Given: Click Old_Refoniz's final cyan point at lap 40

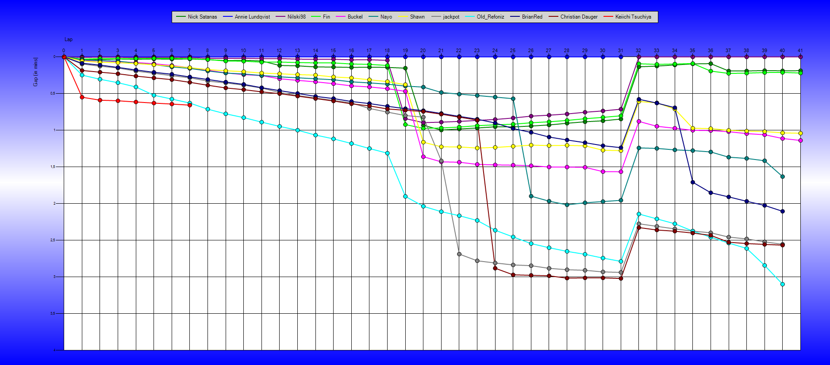Looking at the screenshot, I should click(783, 284).
